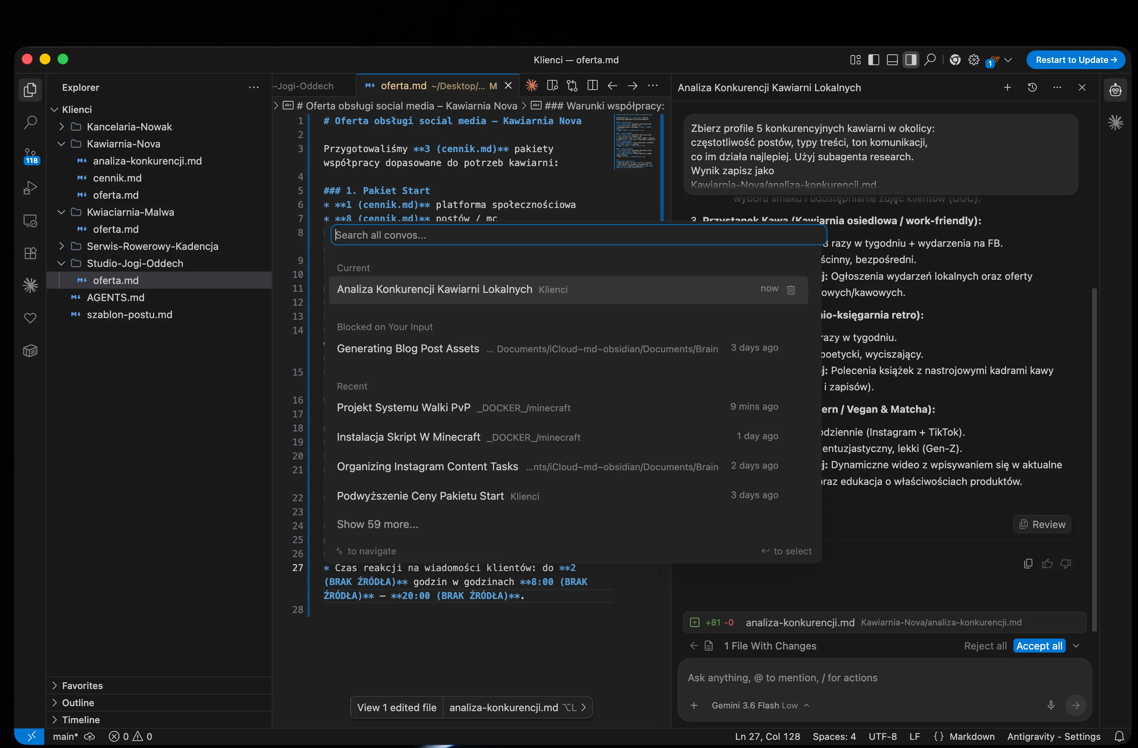Click the Search all convos field
This screenshot has width=1138, height=748.
click(579, 235)
